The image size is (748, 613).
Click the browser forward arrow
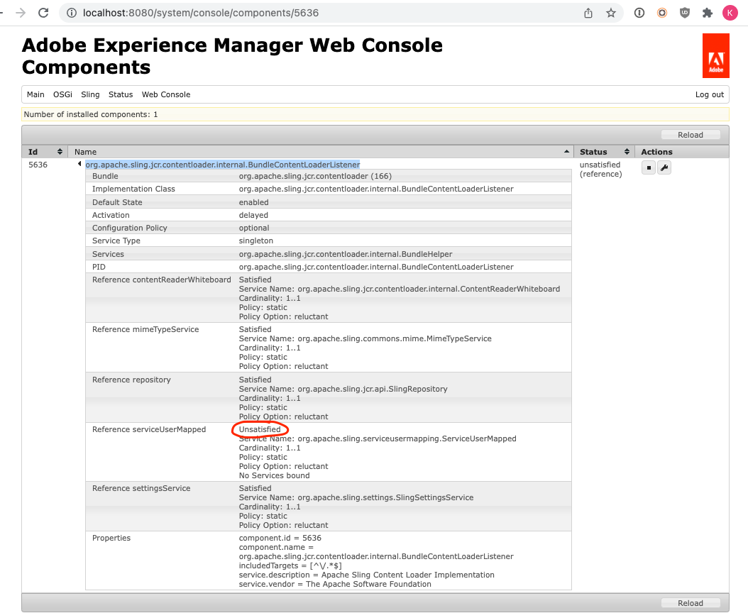point(21,13)
